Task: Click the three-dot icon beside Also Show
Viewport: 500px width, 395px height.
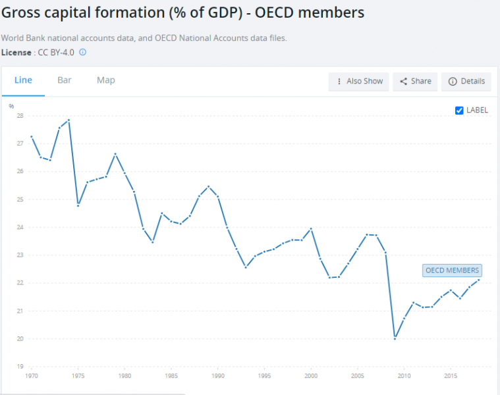Action: (339, 81)
